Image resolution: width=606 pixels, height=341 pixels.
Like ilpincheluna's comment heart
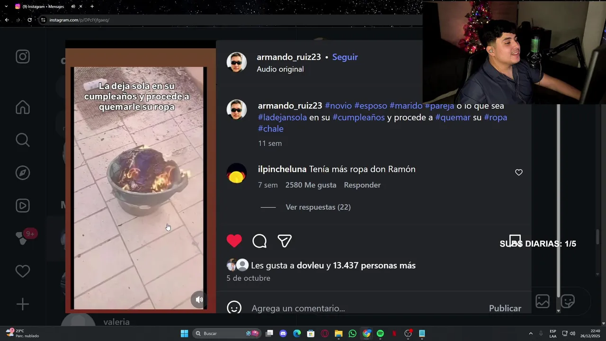click(x=519, y=172)
